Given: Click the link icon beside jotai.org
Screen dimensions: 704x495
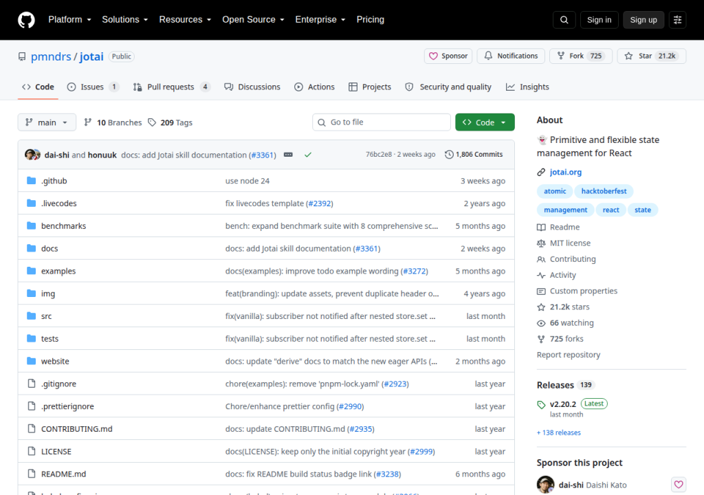Looking at the screenshot, I should click(541, 172).
